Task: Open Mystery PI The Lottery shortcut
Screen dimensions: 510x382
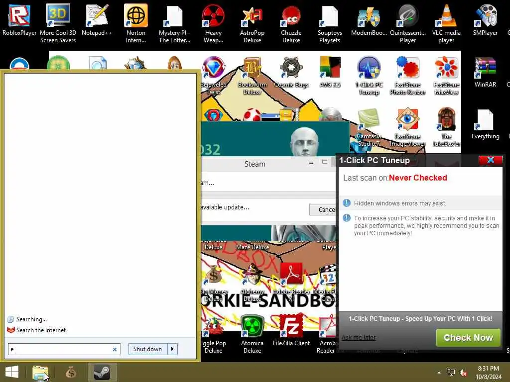Action: tap(174, 24)
